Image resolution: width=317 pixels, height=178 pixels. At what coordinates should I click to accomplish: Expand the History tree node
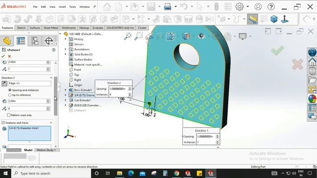(65, 39)
